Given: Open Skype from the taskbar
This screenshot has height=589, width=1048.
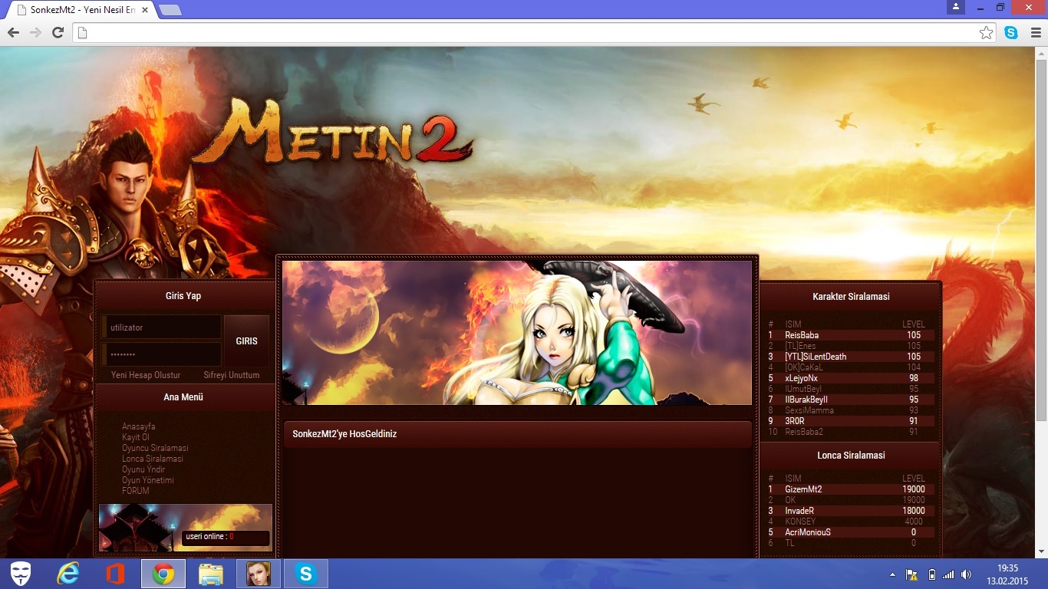Looking at the screenshot, I should tap(305, 574).
